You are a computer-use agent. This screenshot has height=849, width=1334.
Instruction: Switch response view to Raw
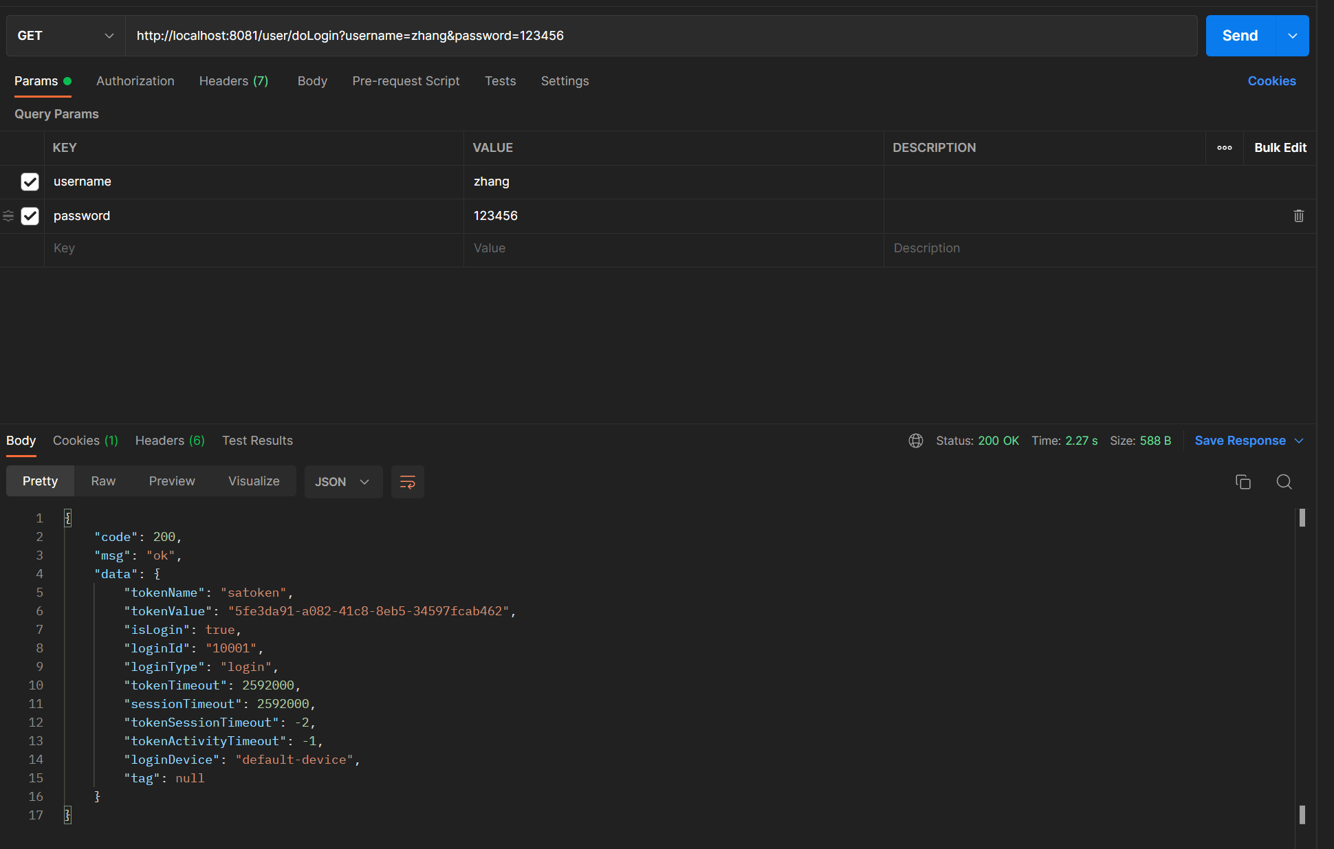(103, 481)
